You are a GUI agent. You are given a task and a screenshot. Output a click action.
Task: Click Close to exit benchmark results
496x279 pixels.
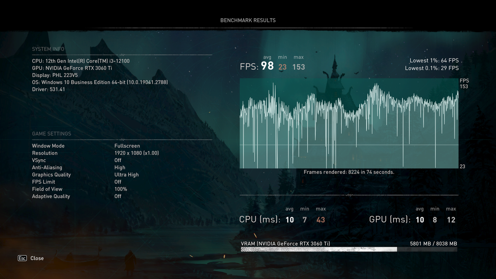point(37,258)
